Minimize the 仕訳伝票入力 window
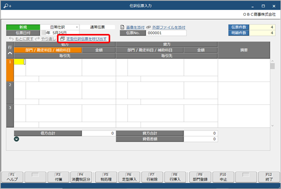Image resolution: width=281 pixels, height=189 pixels. click(252, 6)
